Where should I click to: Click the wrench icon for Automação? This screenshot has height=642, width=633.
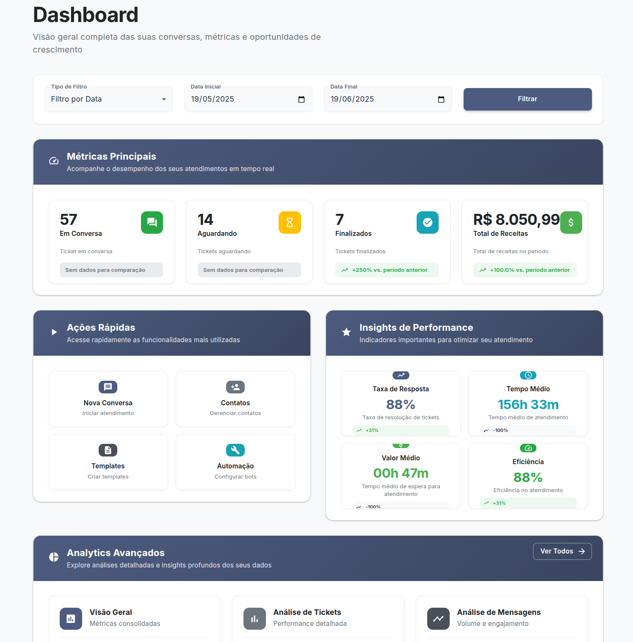coord(235,450)
